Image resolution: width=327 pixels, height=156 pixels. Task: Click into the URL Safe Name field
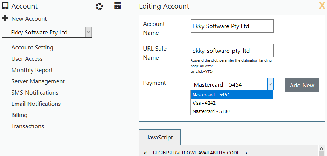pos(232,51)
